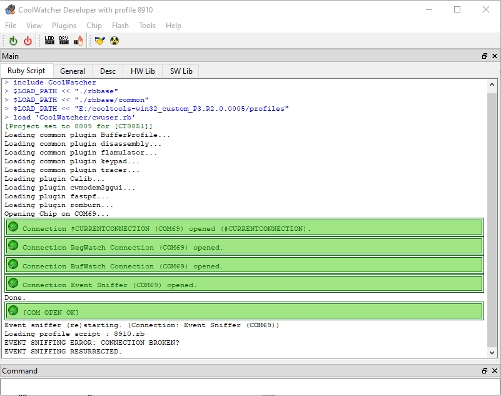Click '[Project set to 8809 for [CT8851]]' line
Screen dimensions: 501x396
(79, 126)
